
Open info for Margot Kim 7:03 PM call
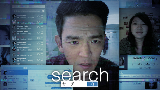click(x=42, y=16)
